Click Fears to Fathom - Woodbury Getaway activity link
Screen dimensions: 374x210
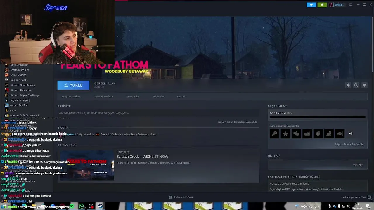pyautogui.click(x=124, y=134)
